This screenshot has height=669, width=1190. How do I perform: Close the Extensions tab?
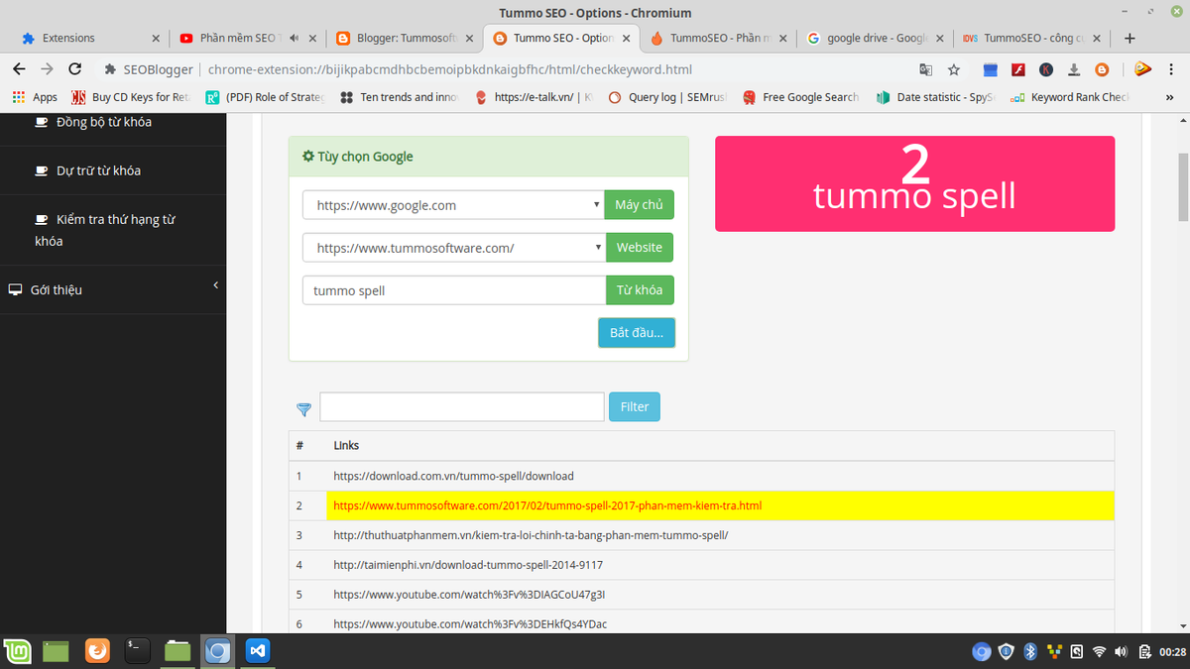156,39
